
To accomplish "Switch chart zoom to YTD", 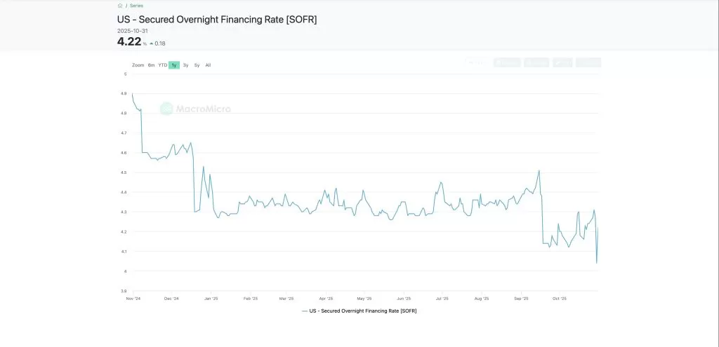I will [163, 65].
